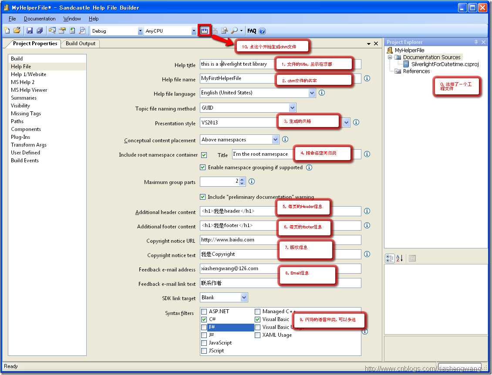Show the Project Explorer window icon
Image resolution: width=492 pixels, height=375 pixels.
(x=52, y=30)
